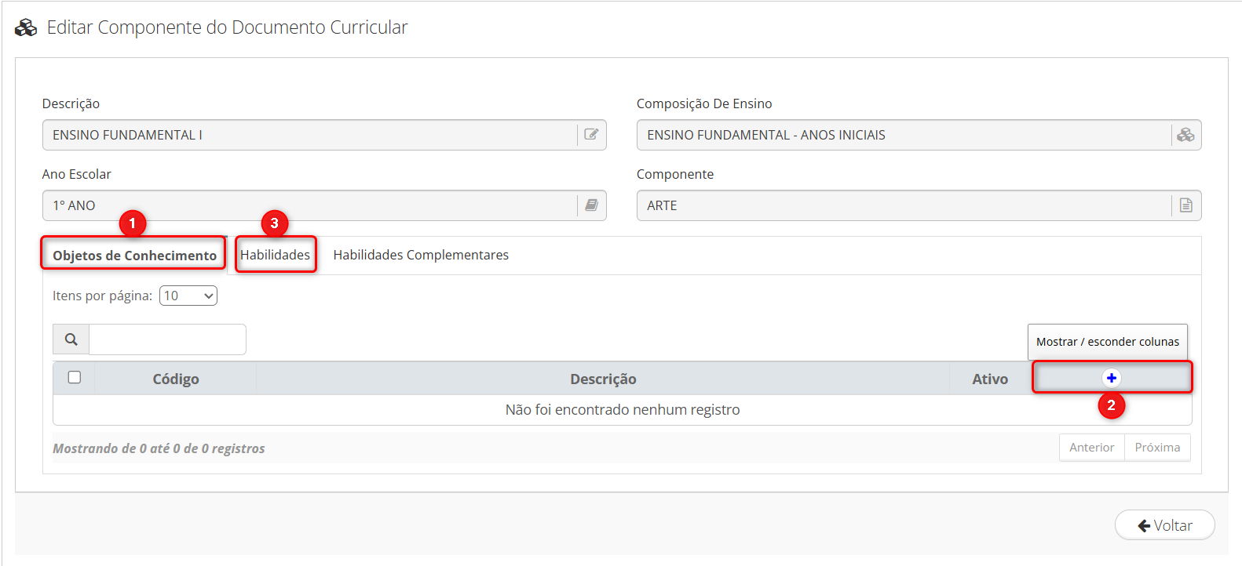The width and height of the screenshot is (1242, 566).
Task: Open the Itens por página dropdown
Action: tap(188, 296)
